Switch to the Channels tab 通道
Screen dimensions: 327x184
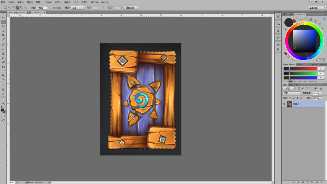point(291,85)
